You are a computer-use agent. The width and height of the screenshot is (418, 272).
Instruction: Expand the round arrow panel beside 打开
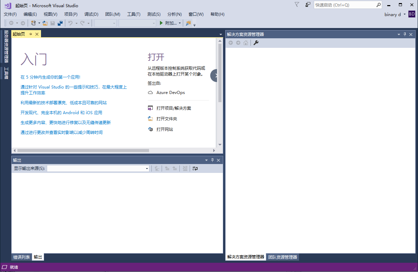[214, 76]
